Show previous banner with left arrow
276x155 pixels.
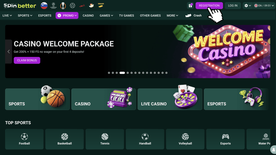coord(9,51)
